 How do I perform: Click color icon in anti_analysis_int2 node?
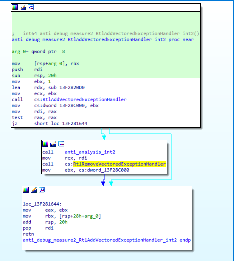point(45,144)
